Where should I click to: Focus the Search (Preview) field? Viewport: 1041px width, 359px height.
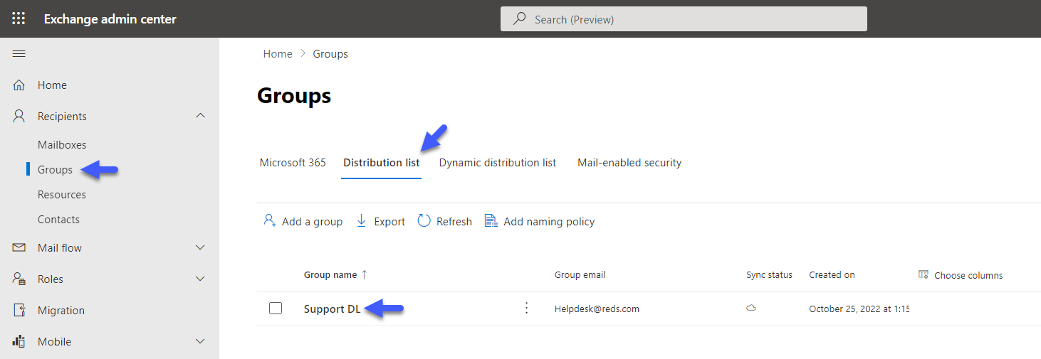pos(684,19)
